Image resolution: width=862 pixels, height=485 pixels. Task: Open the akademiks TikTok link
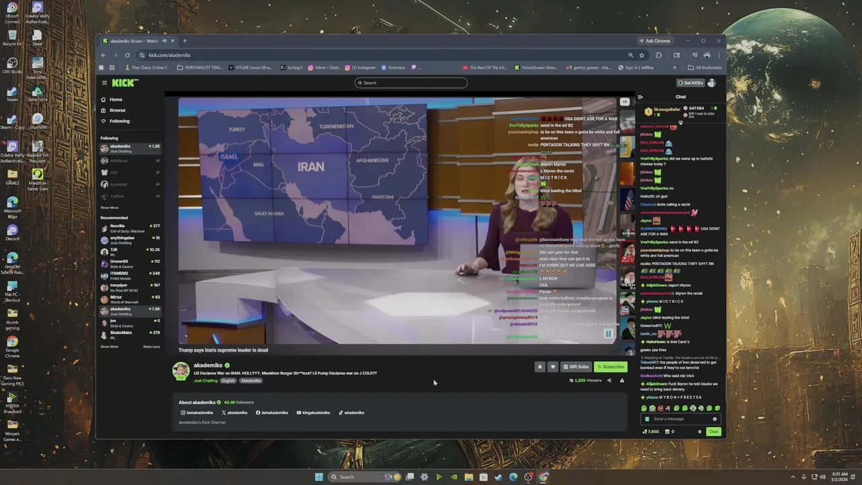[351, 412]
